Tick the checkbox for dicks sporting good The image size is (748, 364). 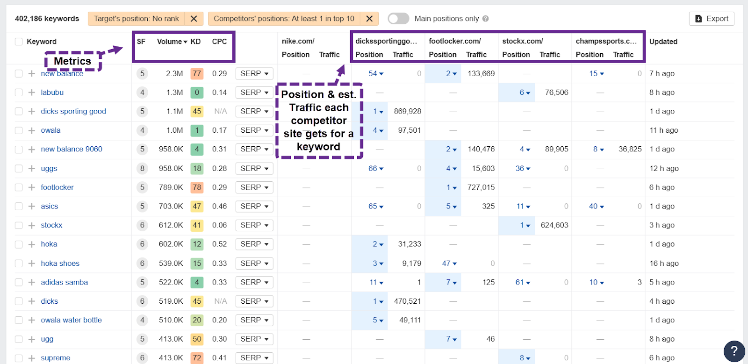(19, 111)
